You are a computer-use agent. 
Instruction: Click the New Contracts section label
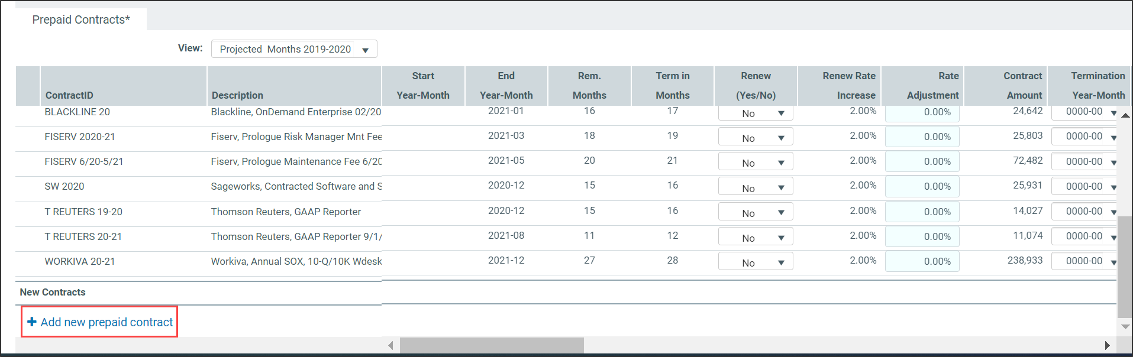click(x=53, y=292)
